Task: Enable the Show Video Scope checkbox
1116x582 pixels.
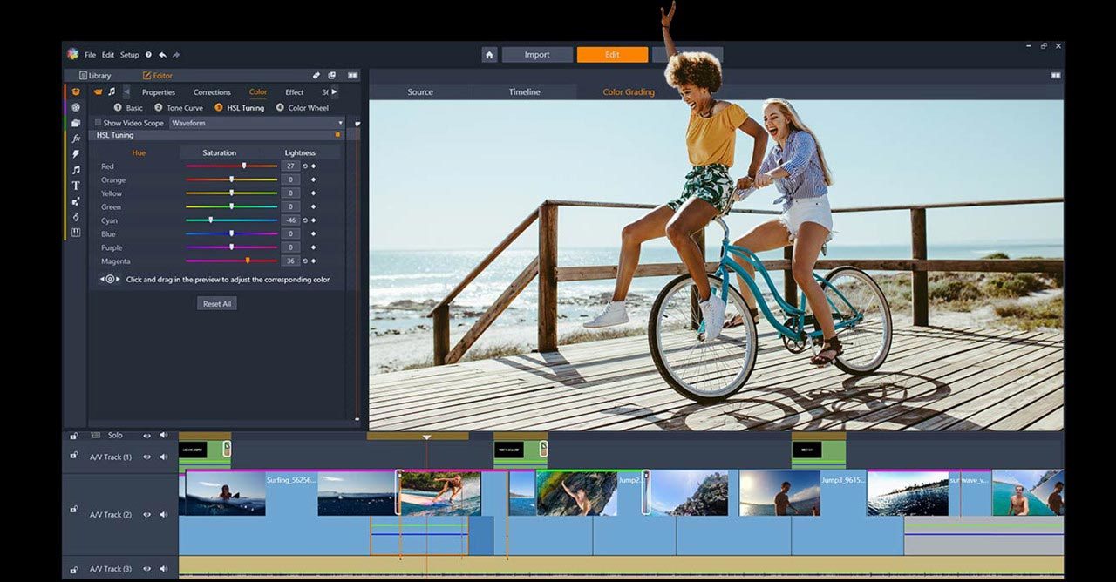Action: point(98,123)
